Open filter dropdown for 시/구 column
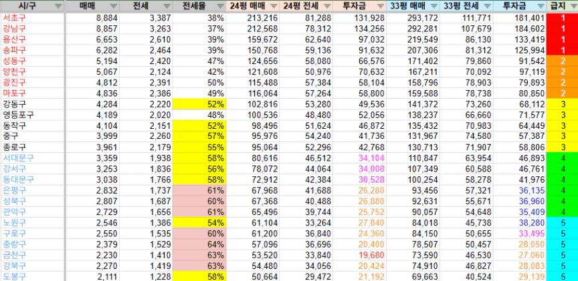The height and width of the screenshot is (281, 578). coord(58,6)
